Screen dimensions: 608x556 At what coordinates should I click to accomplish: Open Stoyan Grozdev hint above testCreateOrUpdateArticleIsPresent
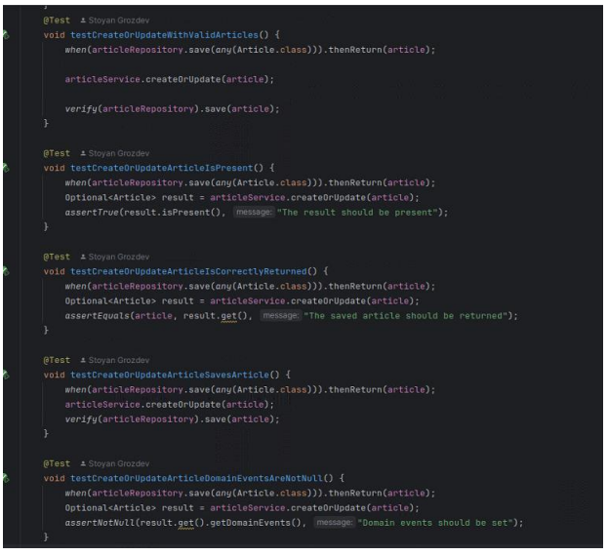pyautogui.click(x=115, y=153)
